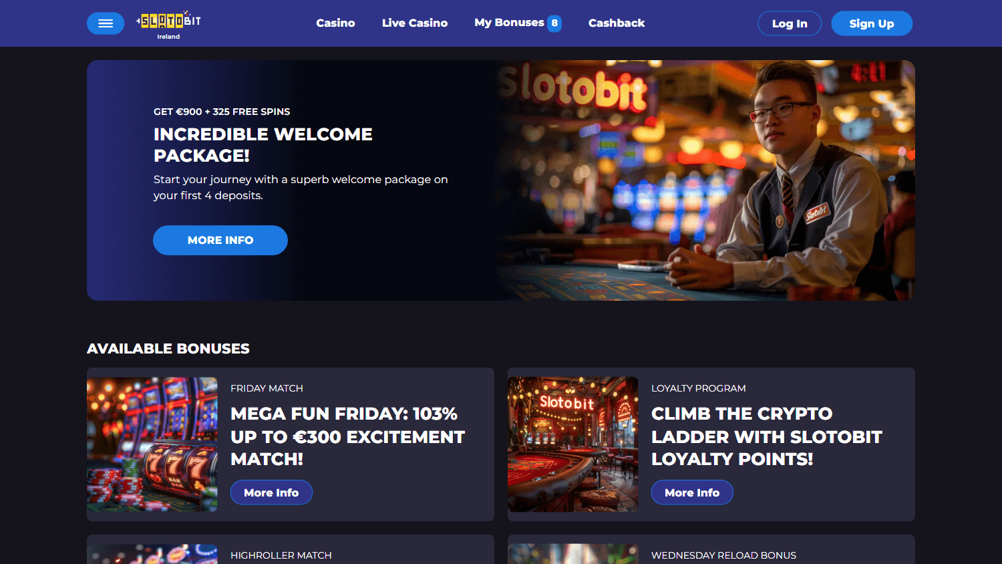Open the hamburger menu button
The height and width of the screenshot is (564, 1002).
(106, 23)
